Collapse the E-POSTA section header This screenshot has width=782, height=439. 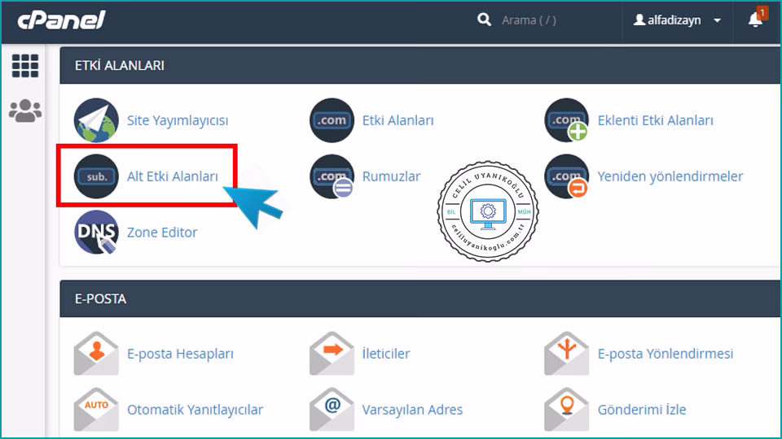[x=420, y=298]
